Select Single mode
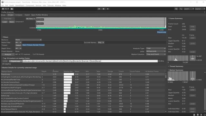The width and height of the screenshot is (206, 116). 10,15
